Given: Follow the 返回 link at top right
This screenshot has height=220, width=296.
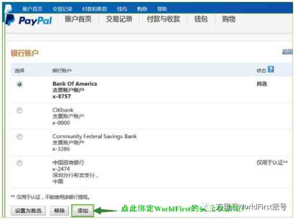Looking at the screenshot, I should point(287,52).
